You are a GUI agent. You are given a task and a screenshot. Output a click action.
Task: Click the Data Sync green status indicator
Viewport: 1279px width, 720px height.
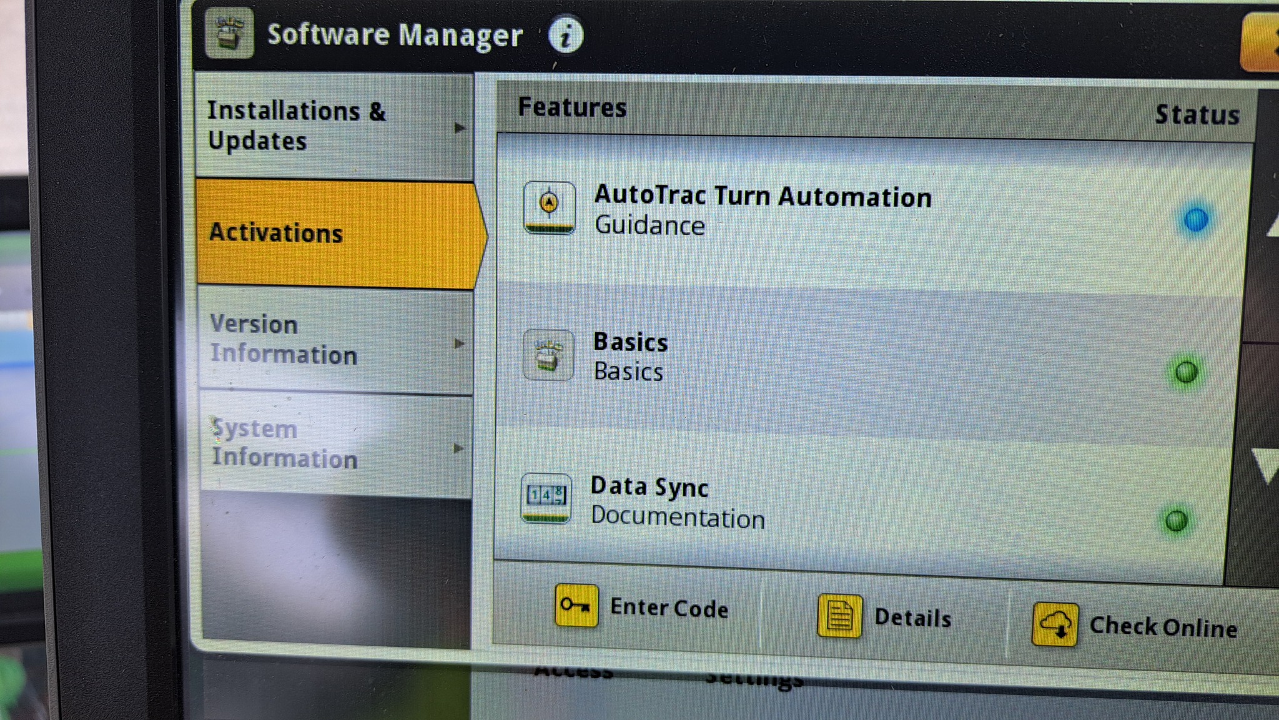(1177, 521)
